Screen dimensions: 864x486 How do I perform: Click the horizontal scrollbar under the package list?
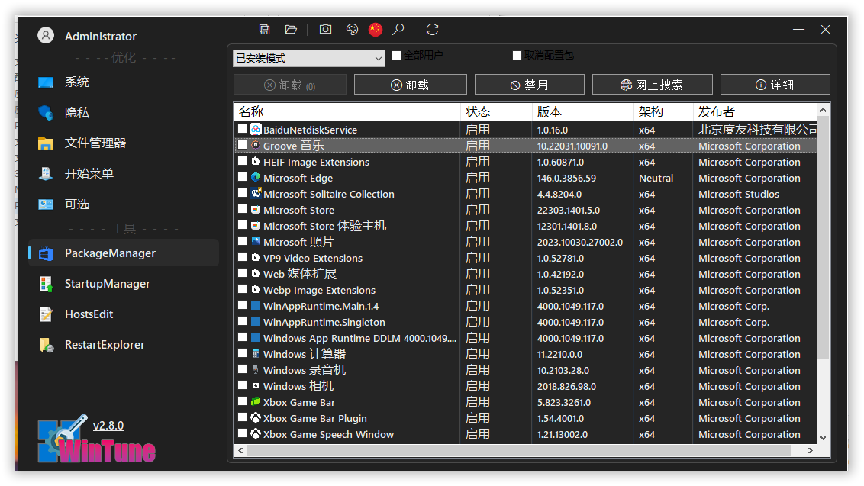(525, 451)
